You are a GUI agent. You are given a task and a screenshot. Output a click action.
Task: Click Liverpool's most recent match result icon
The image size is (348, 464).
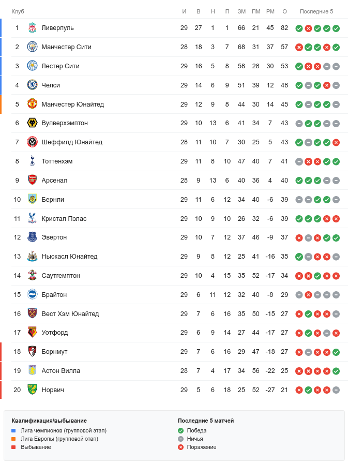point(336,28)
